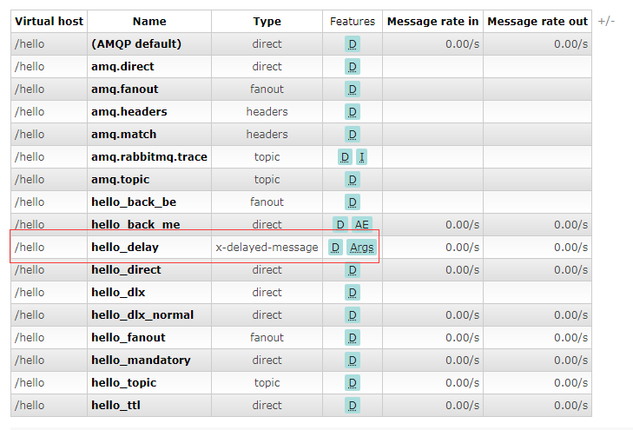Open the amq.fanout exchange link
The height and width of the screenshot is (430, 633).
125,89
